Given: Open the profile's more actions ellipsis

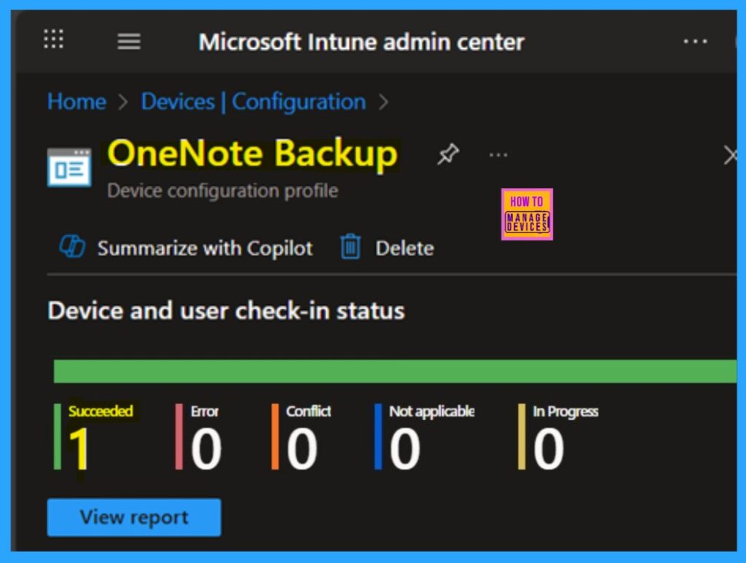Looking at the screenshot, I should click(498, 155).
